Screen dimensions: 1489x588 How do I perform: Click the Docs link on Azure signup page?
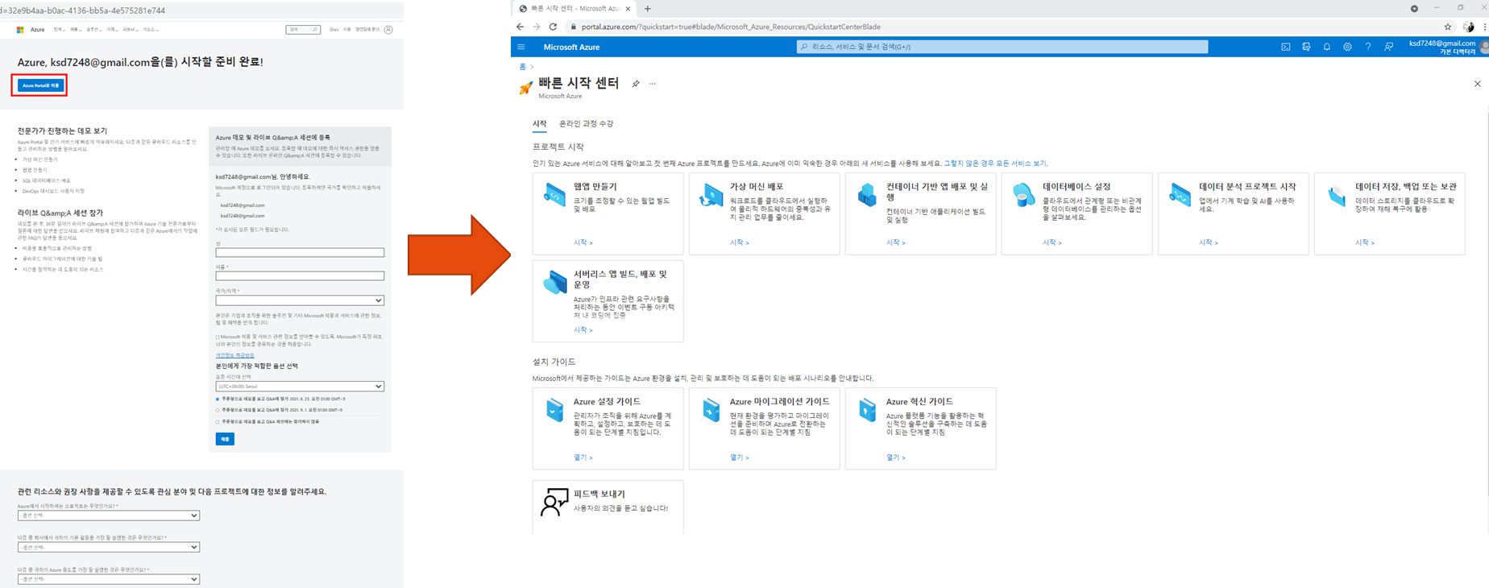(x=334, y=30)
